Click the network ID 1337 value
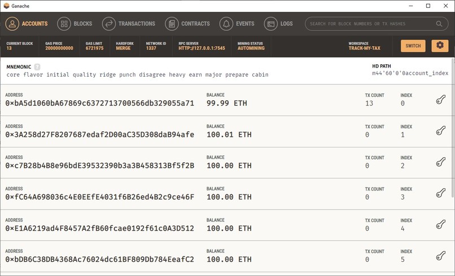This screenshot has height=276, width=455. 151,48
